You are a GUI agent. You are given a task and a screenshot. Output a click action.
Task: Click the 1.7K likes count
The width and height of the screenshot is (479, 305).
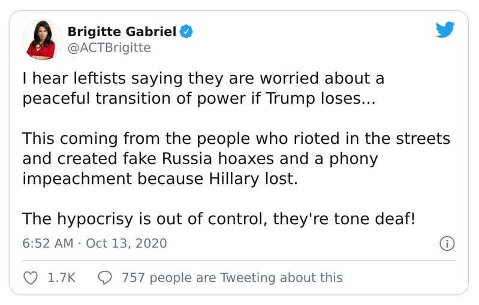[x=60, y=277]
